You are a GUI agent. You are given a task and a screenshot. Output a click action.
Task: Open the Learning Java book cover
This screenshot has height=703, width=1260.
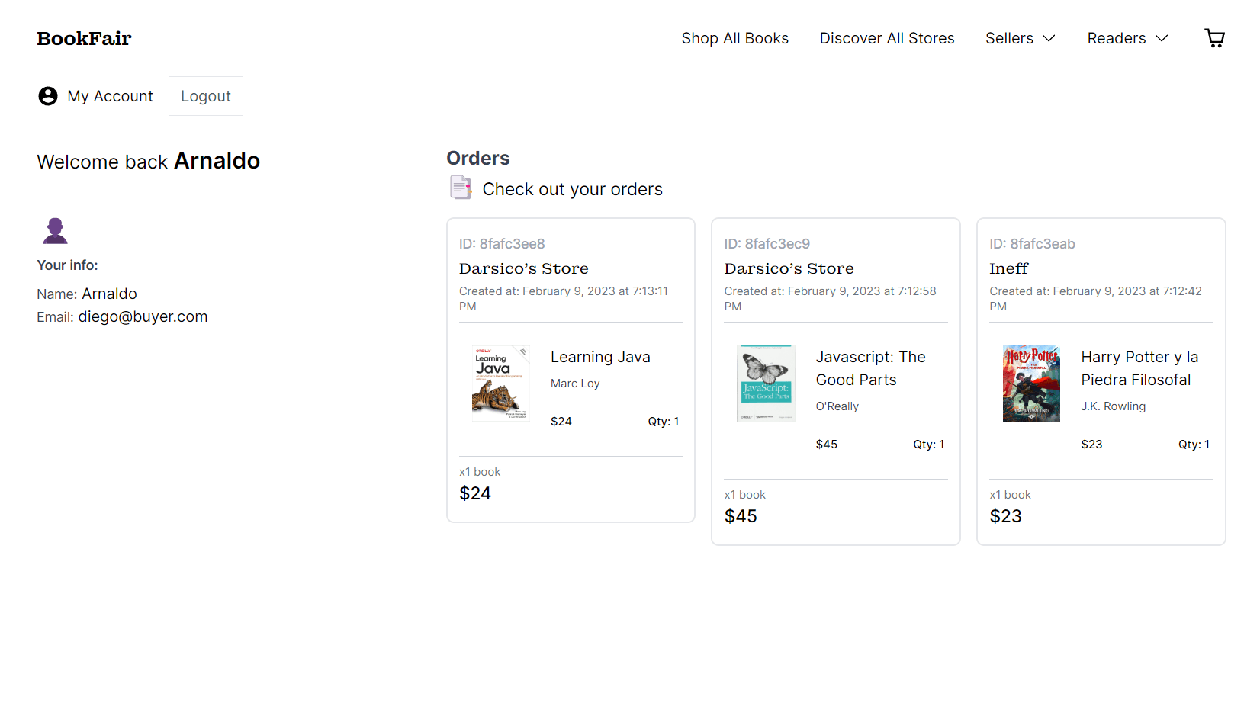[500, 384]
